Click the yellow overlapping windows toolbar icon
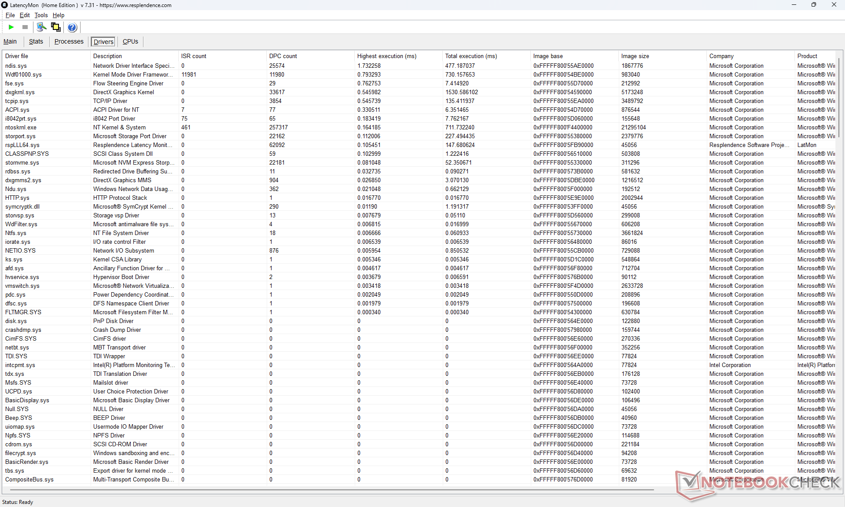The height and width of the screenshot is (507, 845). 56,27
